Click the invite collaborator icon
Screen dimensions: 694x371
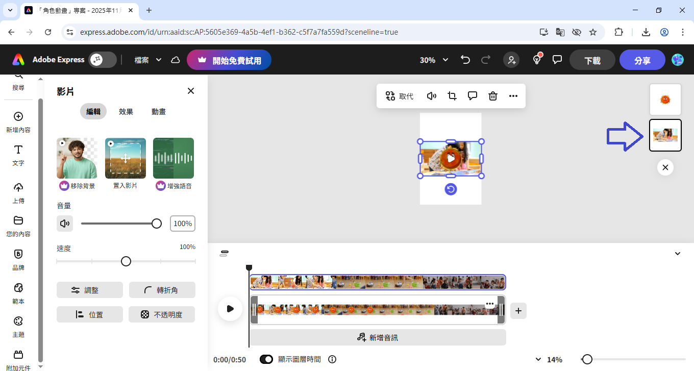[511, 60]
